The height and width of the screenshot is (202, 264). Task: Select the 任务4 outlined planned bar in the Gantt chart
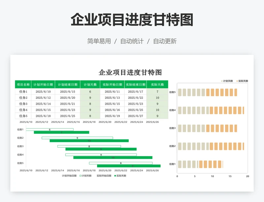coord(101,155)
